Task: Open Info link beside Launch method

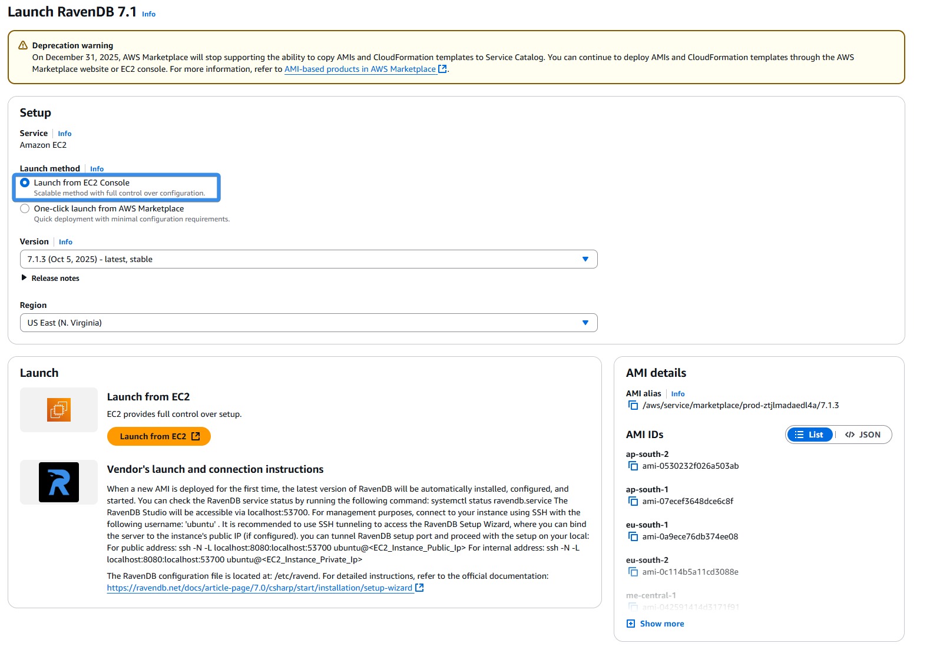Action: pyautogui.click(x=97, y=169)
